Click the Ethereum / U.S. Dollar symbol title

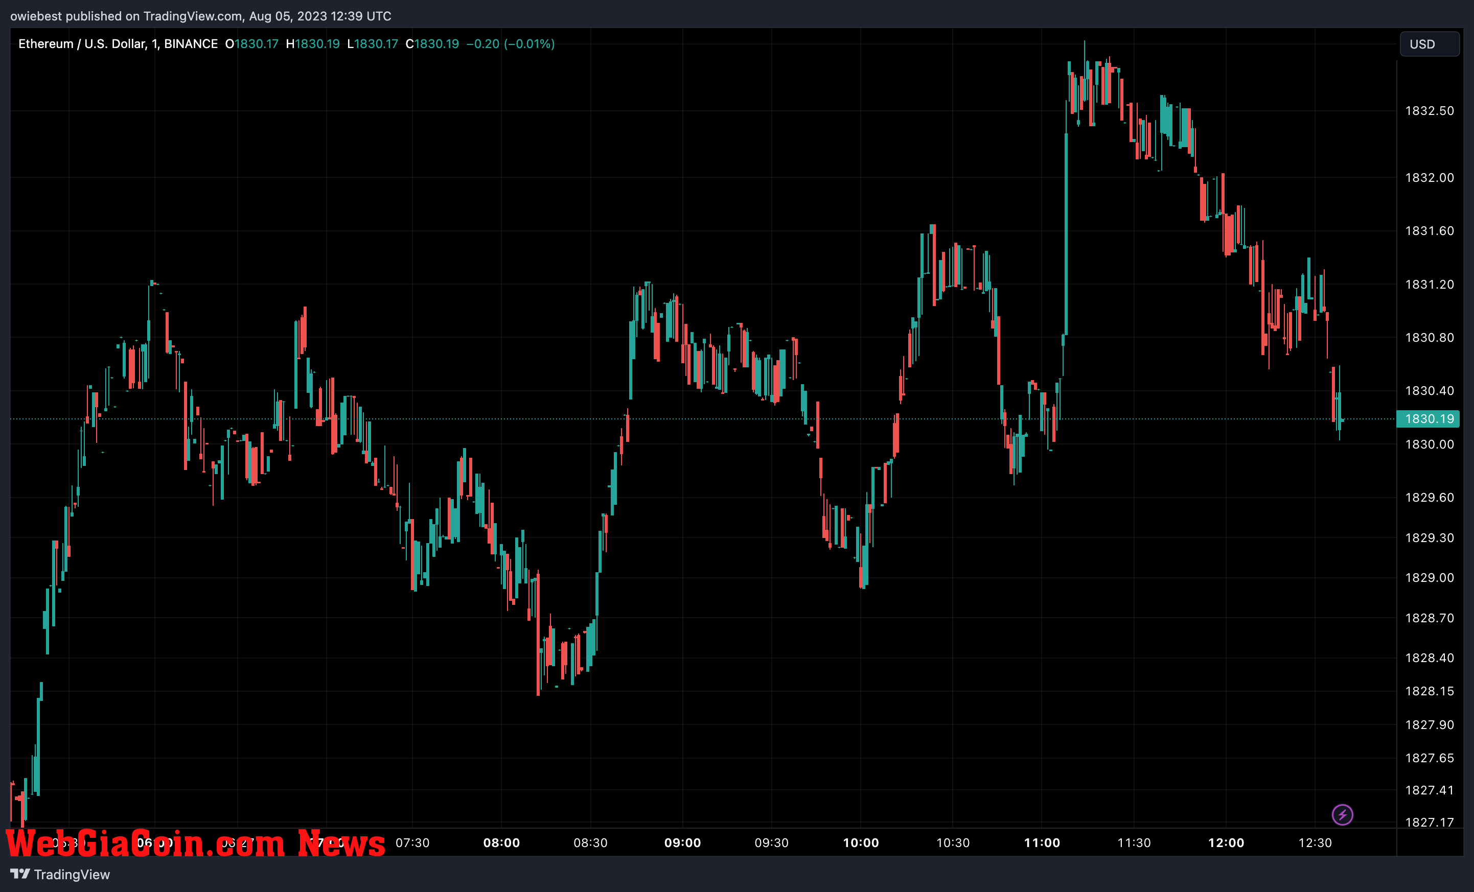pyautogui.click(x=118, y=43)
